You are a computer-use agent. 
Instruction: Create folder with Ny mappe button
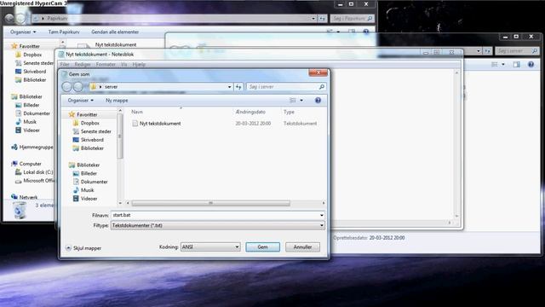pyautogui.click(x=117, y=101)
